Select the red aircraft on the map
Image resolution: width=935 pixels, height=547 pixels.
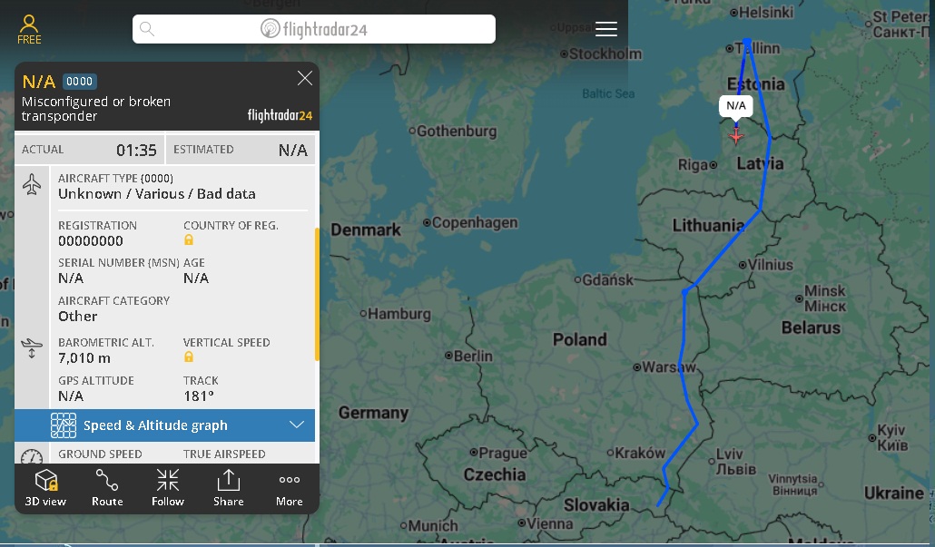736,136
